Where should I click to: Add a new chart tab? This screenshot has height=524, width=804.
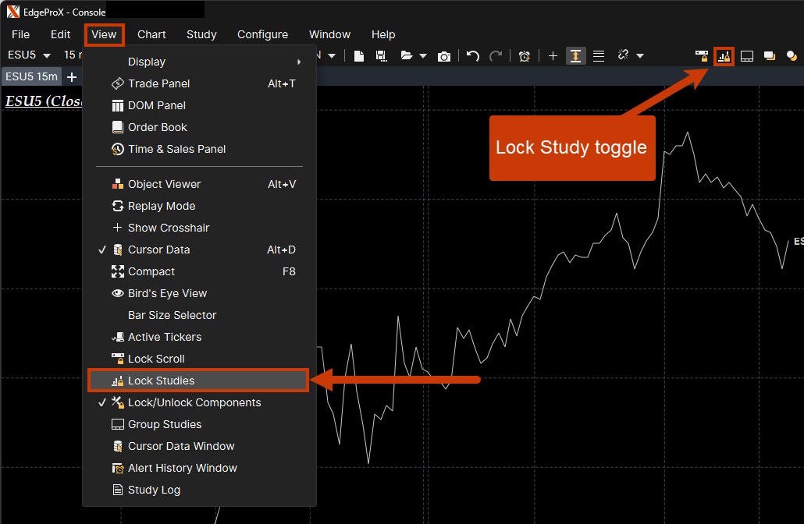tap(72, 76)
